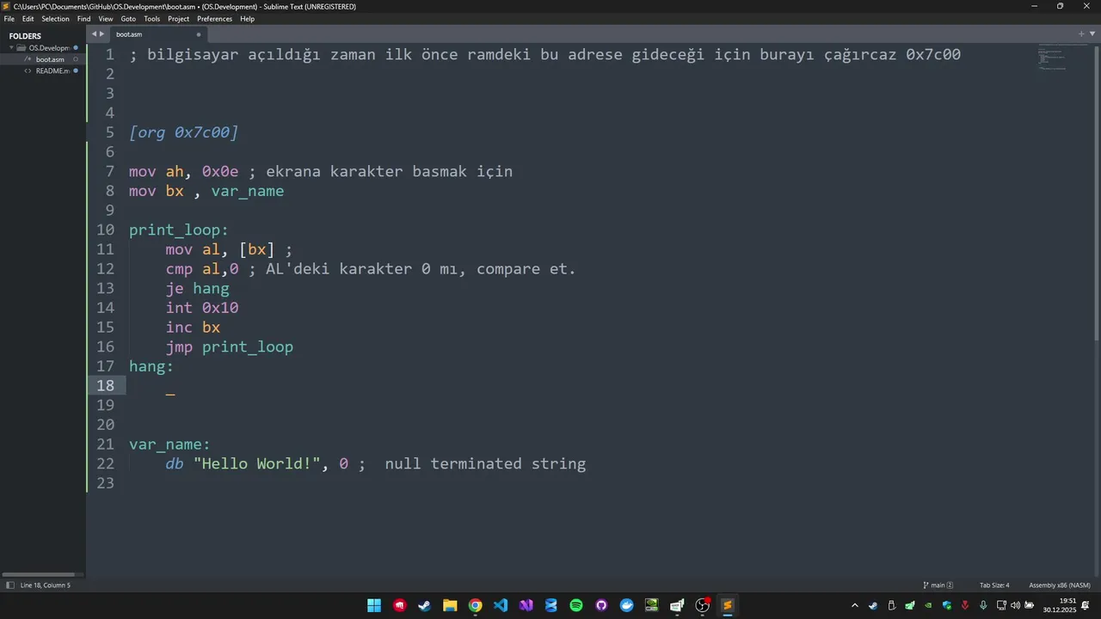Open the notification bell icon
This screenshot has height=619, width=1101.
click(1086, 605)
